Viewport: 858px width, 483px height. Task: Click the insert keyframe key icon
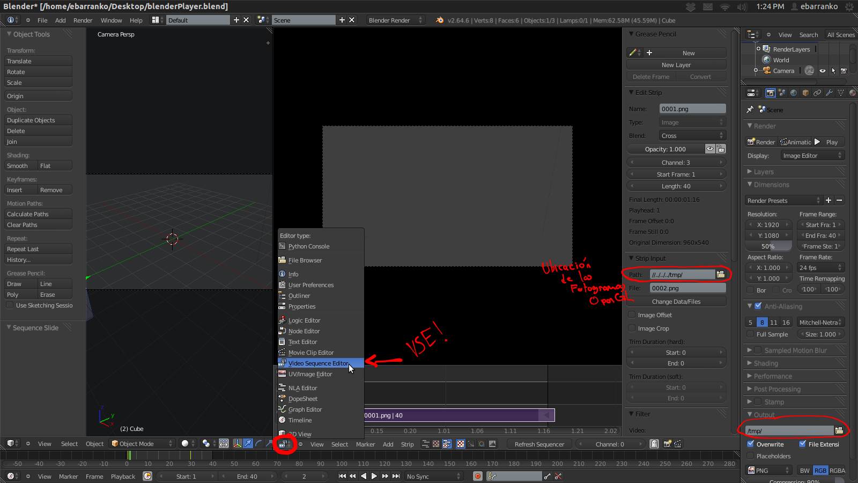coord(548,476)
